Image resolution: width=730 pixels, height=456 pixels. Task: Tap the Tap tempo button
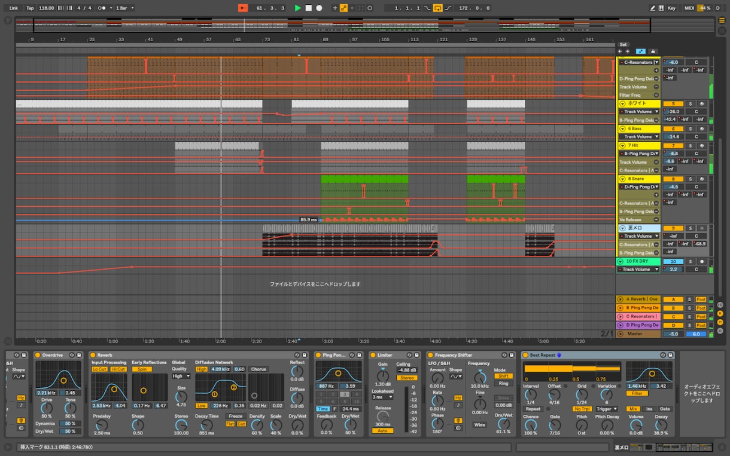click(30, 8)
